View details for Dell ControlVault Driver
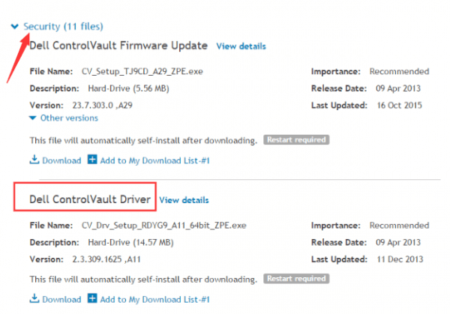Image resolution: width=450 pixels, height=314 pixels. click(x=184, y=200)
